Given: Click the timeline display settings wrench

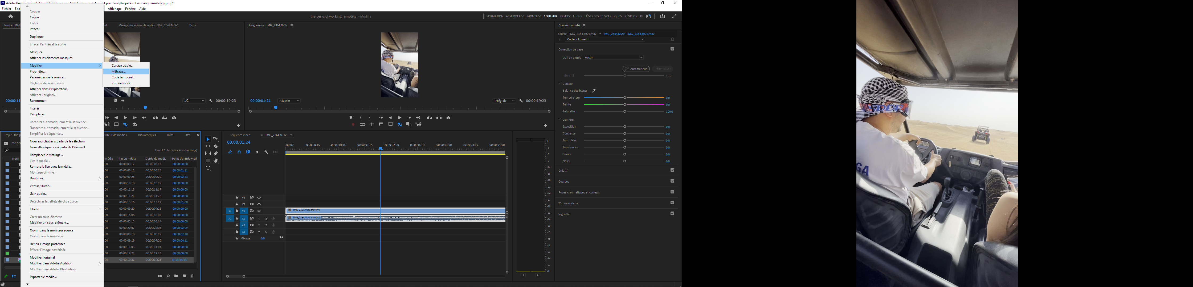Looking at the screenshot, I should click(266, 152).
